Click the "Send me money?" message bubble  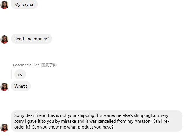point(32,39)
